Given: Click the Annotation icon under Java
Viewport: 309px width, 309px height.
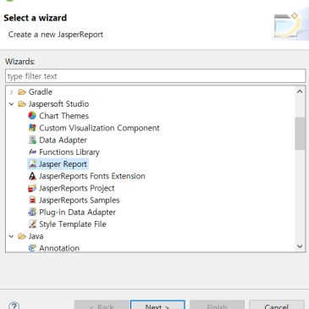Looking at the screenshot, I should coord(32,248).
